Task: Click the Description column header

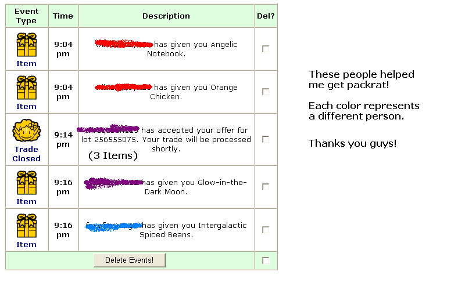Action: point(166,16)
